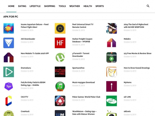Click the Sports are Free icon
This screenshot has width=155, height=116.
tap(60, 72)
